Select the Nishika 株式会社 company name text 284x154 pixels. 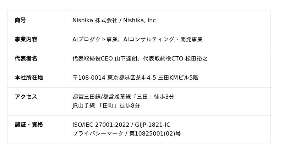95,21
